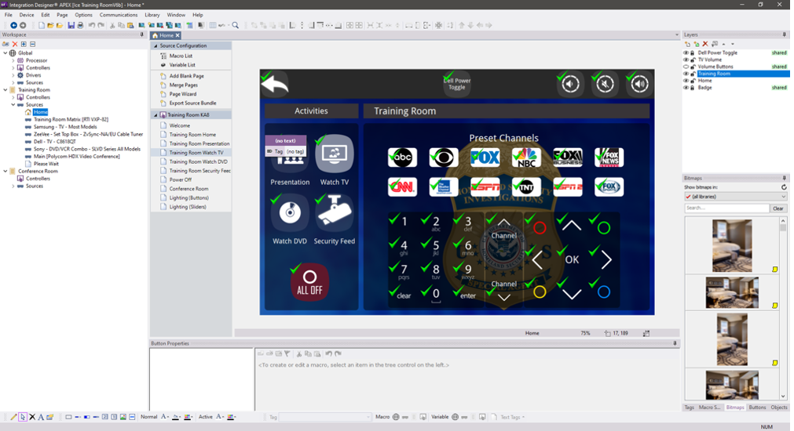
Task: Select the pointer selection tool in bottom toolbar
Action: (x=22, y=417)
